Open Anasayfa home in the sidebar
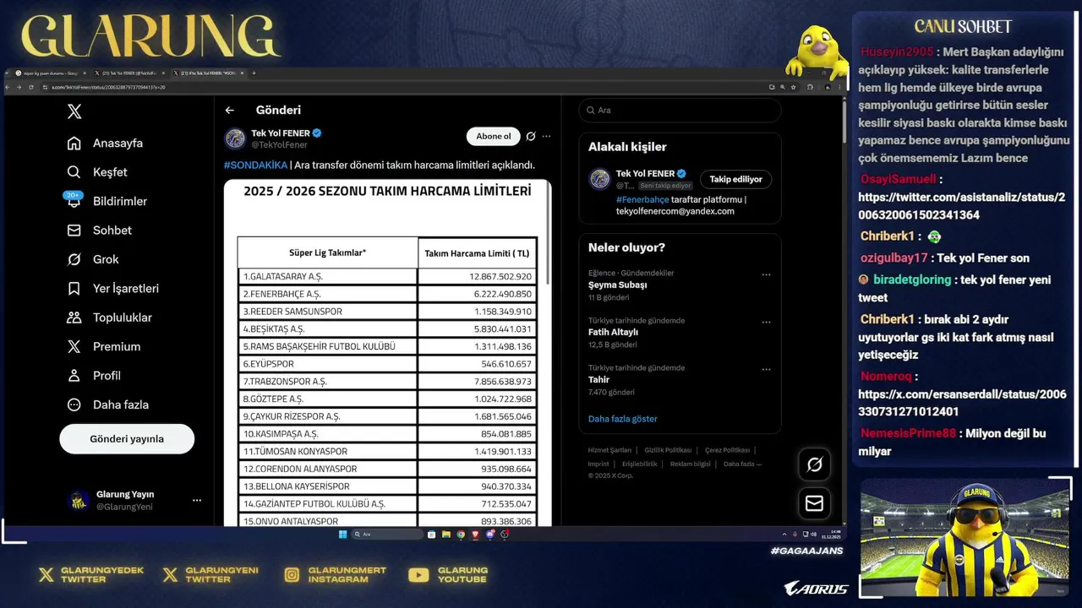 (x=105, y=143)
